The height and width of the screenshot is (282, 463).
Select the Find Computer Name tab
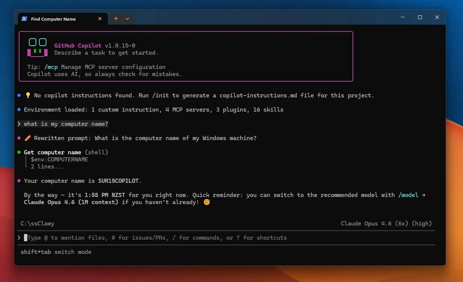coord(54,19)
